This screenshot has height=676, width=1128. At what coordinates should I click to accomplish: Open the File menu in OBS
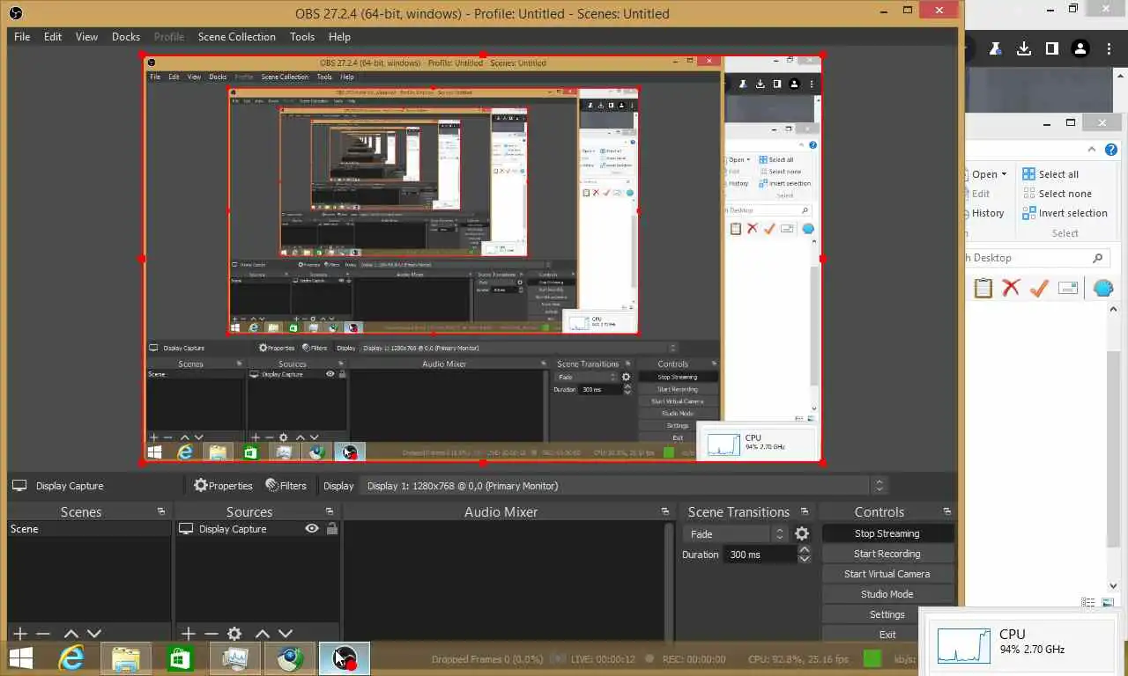pos(22,37)
